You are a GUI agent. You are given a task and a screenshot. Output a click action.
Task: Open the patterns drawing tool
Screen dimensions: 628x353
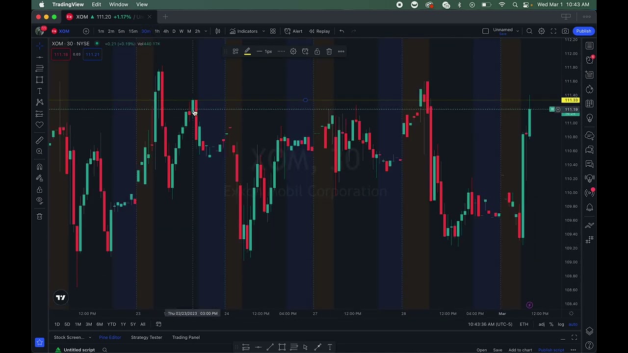click(x=40, y=102)
